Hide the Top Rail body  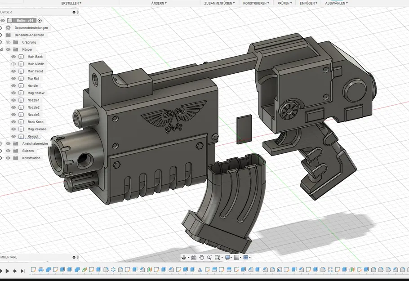coord(13,78)
